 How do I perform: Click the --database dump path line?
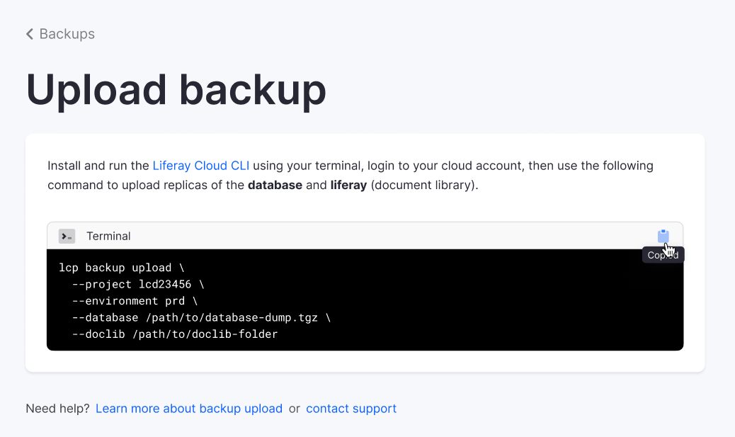tap(201, 317)
